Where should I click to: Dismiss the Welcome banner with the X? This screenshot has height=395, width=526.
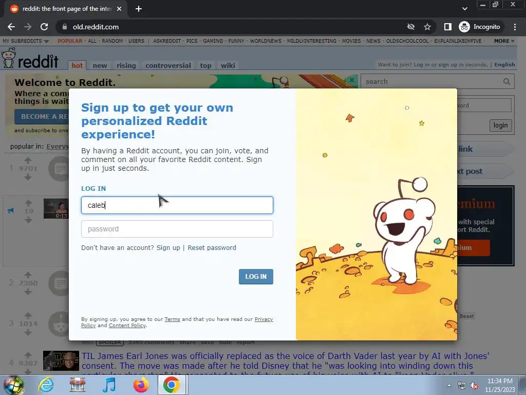coord(351,80)
